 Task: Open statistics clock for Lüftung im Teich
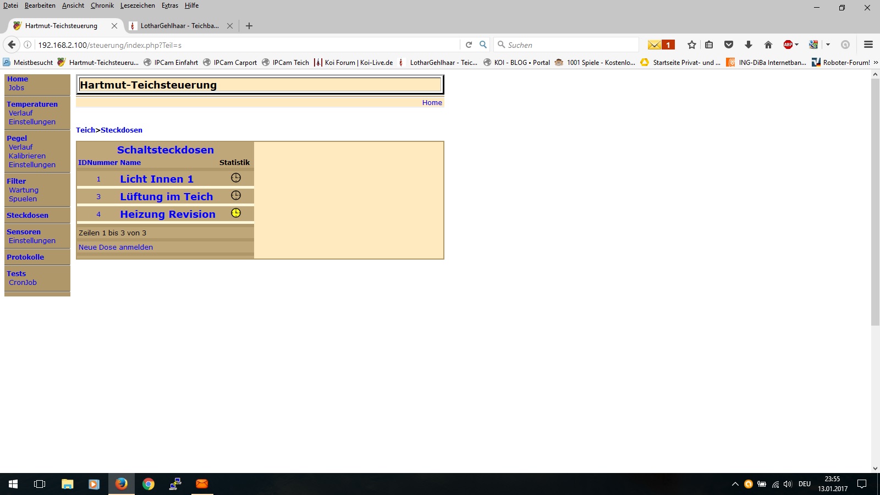[235, 195]
